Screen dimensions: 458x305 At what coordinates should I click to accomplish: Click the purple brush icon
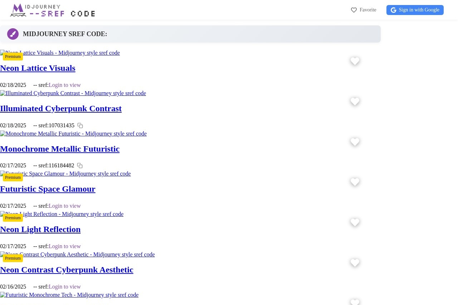[13, 34]
